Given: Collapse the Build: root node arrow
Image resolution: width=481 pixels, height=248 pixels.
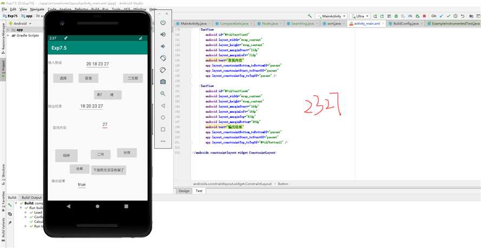Looking at the screenshot, I should point(16,203).
